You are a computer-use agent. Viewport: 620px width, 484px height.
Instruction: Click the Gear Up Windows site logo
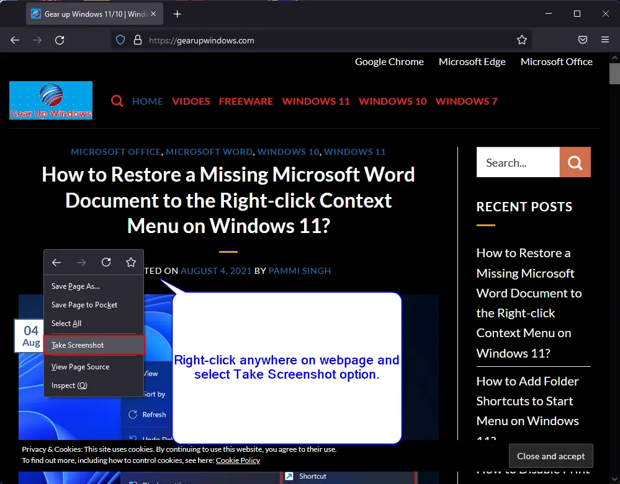coord(51,100)
